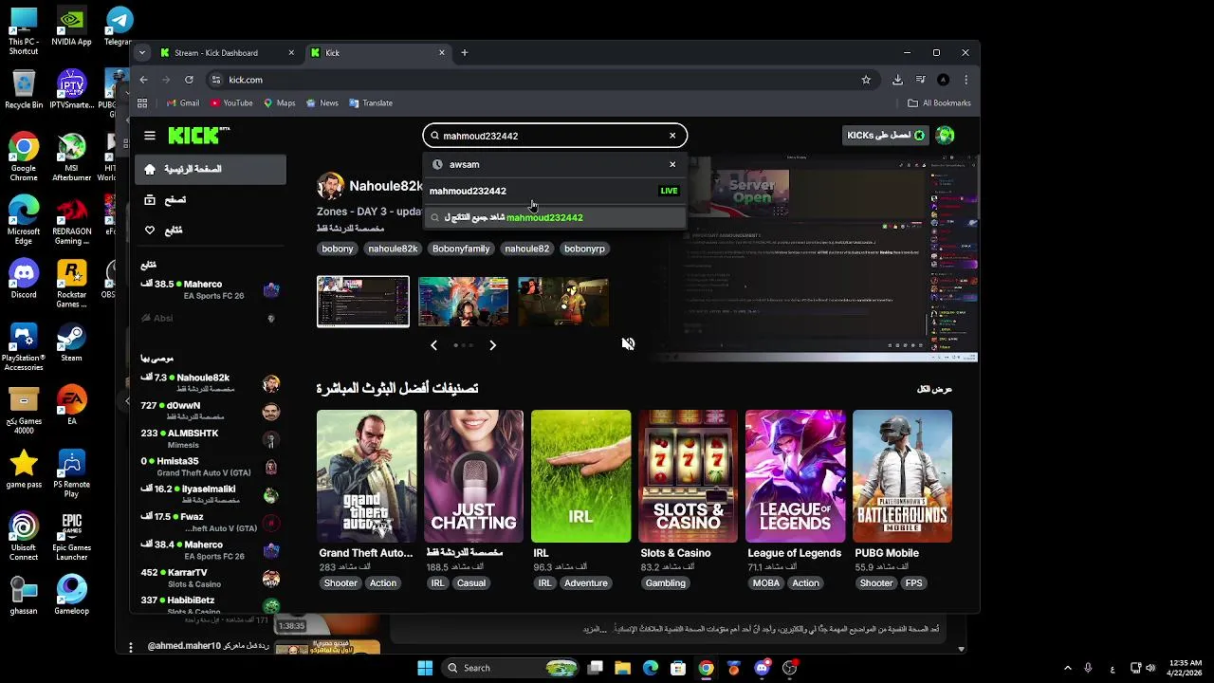
Task: Select the third featured stream thumbnail
Action: [x=562, y=301]
